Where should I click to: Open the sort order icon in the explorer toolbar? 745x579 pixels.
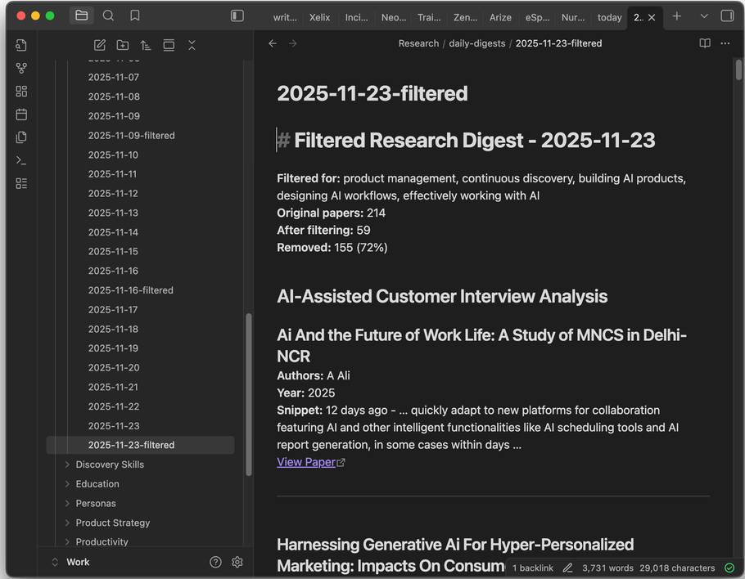coord(146,45)
